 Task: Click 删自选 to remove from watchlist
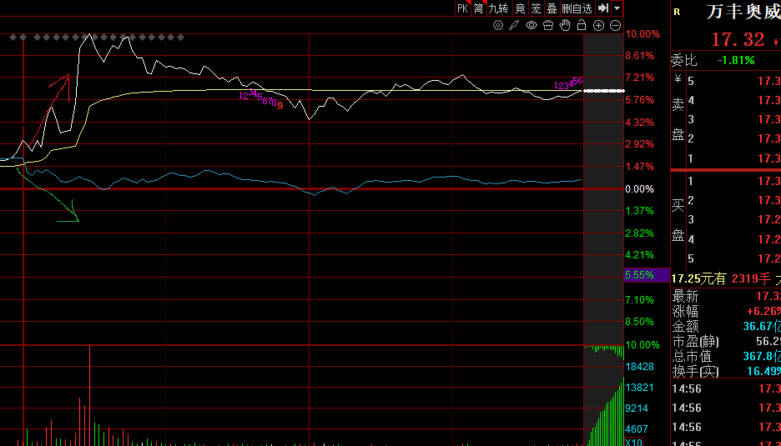577,8
